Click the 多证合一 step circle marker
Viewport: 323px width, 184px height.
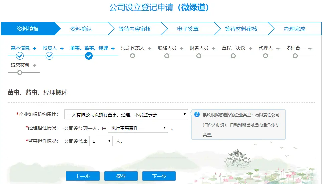click(295, 56)
